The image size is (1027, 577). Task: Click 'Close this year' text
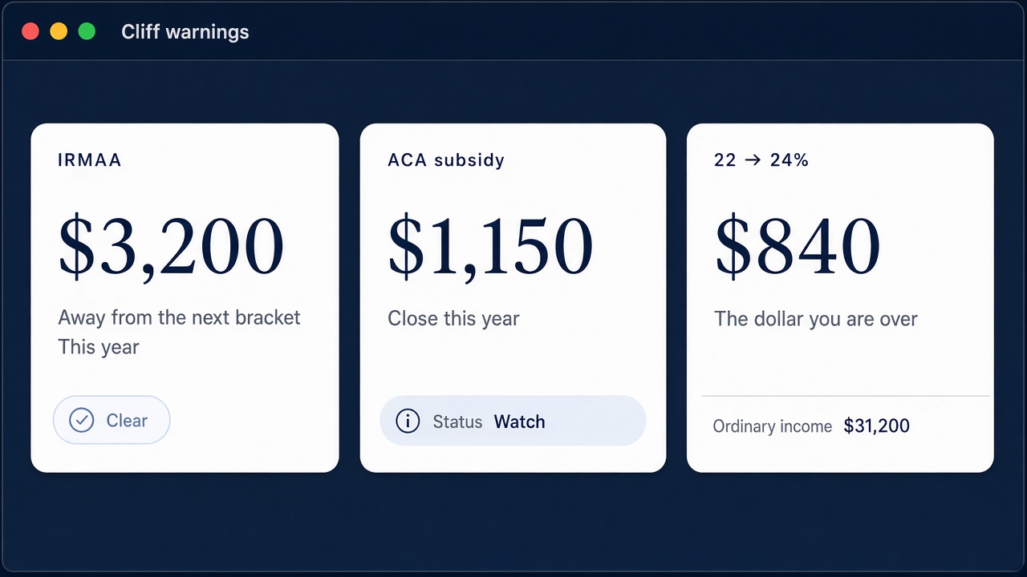(453, 319)
